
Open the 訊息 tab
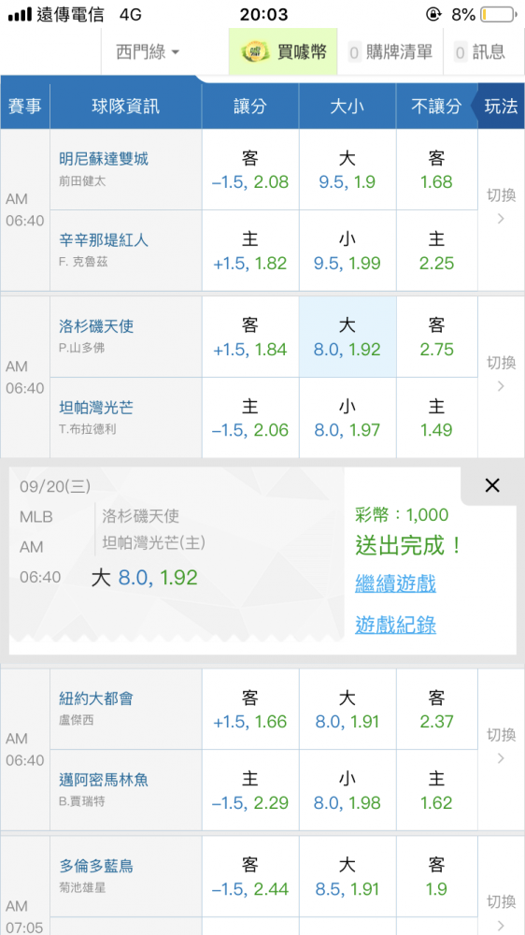click(480, 51)
